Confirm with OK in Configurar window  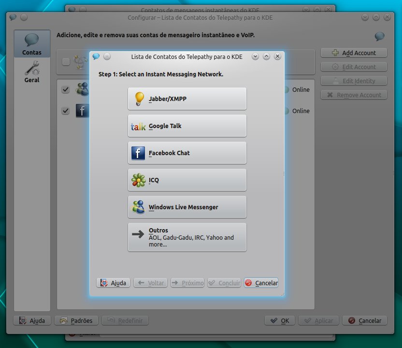[x=280, y=320]
